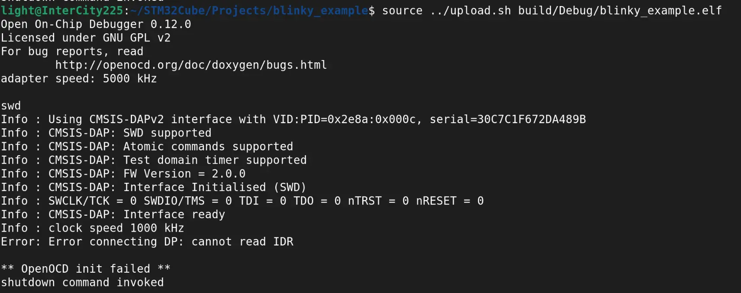
Task: Click the 'clock speed 1000 kHz' line
Action: tap(116, 228)
